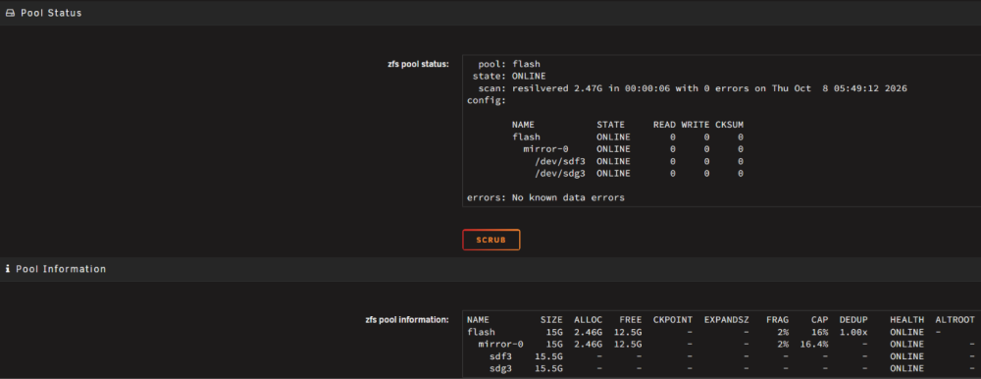Viewport: 981px width, 379px height.
Task: Click the 15.5G size of sdg3
Action: point(548,369)
